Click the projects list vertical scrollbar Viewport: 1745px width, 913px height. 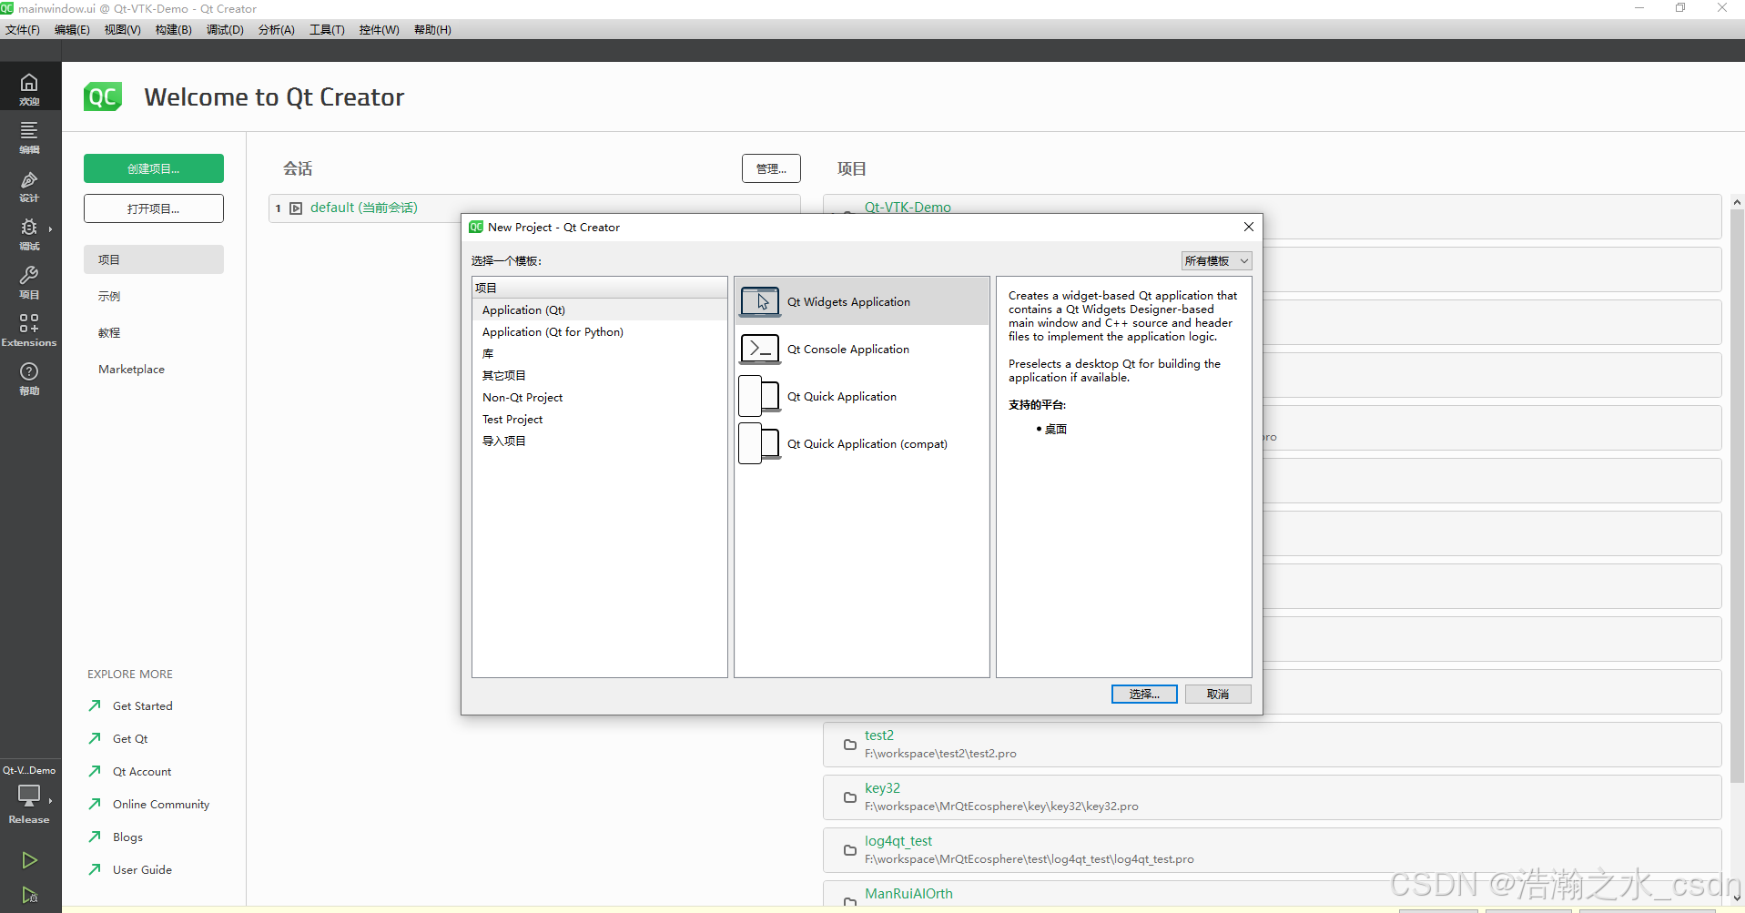pyautogui.click(x=1737, y=496)
